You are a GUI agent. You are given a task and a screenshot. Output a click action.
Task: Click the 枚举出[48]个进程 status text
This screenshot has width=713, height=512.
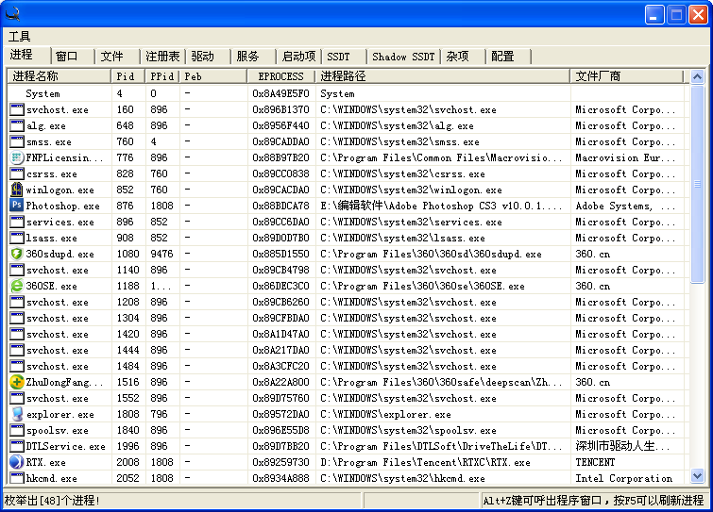52,501
